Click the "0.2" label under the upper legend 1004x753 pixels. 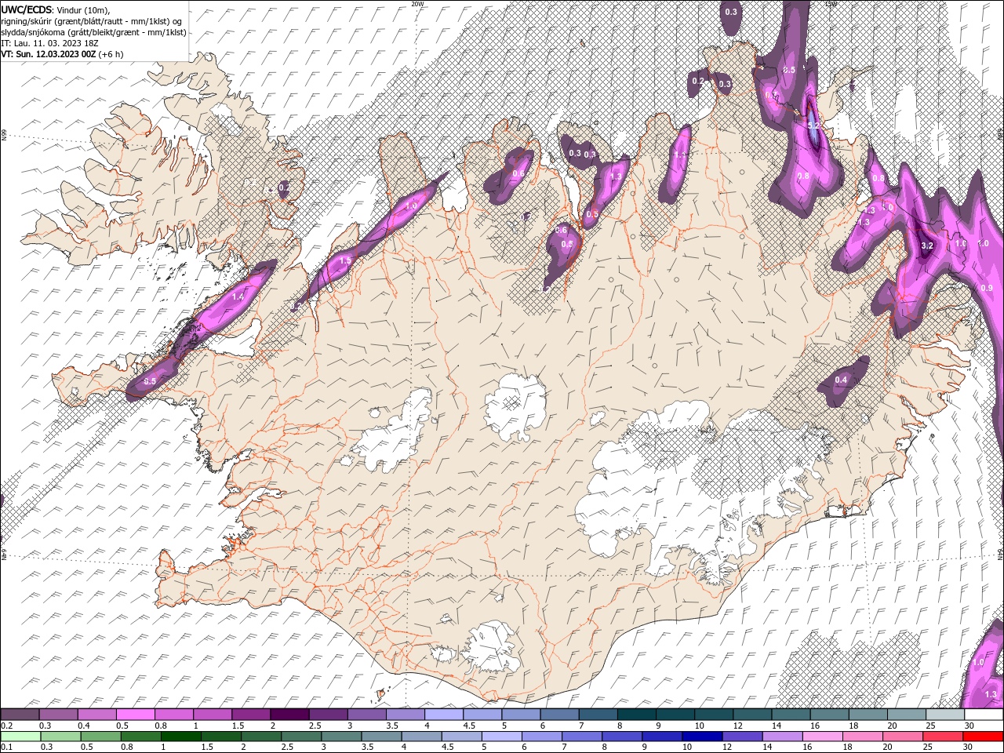pyautogui.click(x=6, y=726)
